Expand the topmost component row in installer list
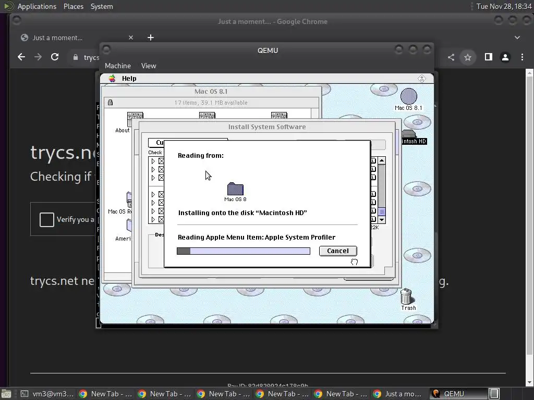Viewport: 534px width, 400px height. (153, 161)
